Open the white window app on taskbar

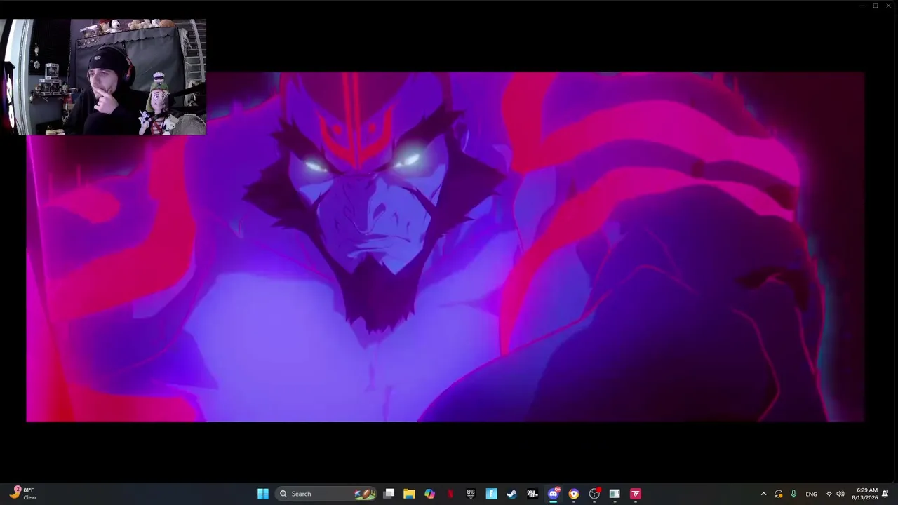click(615, 494)
